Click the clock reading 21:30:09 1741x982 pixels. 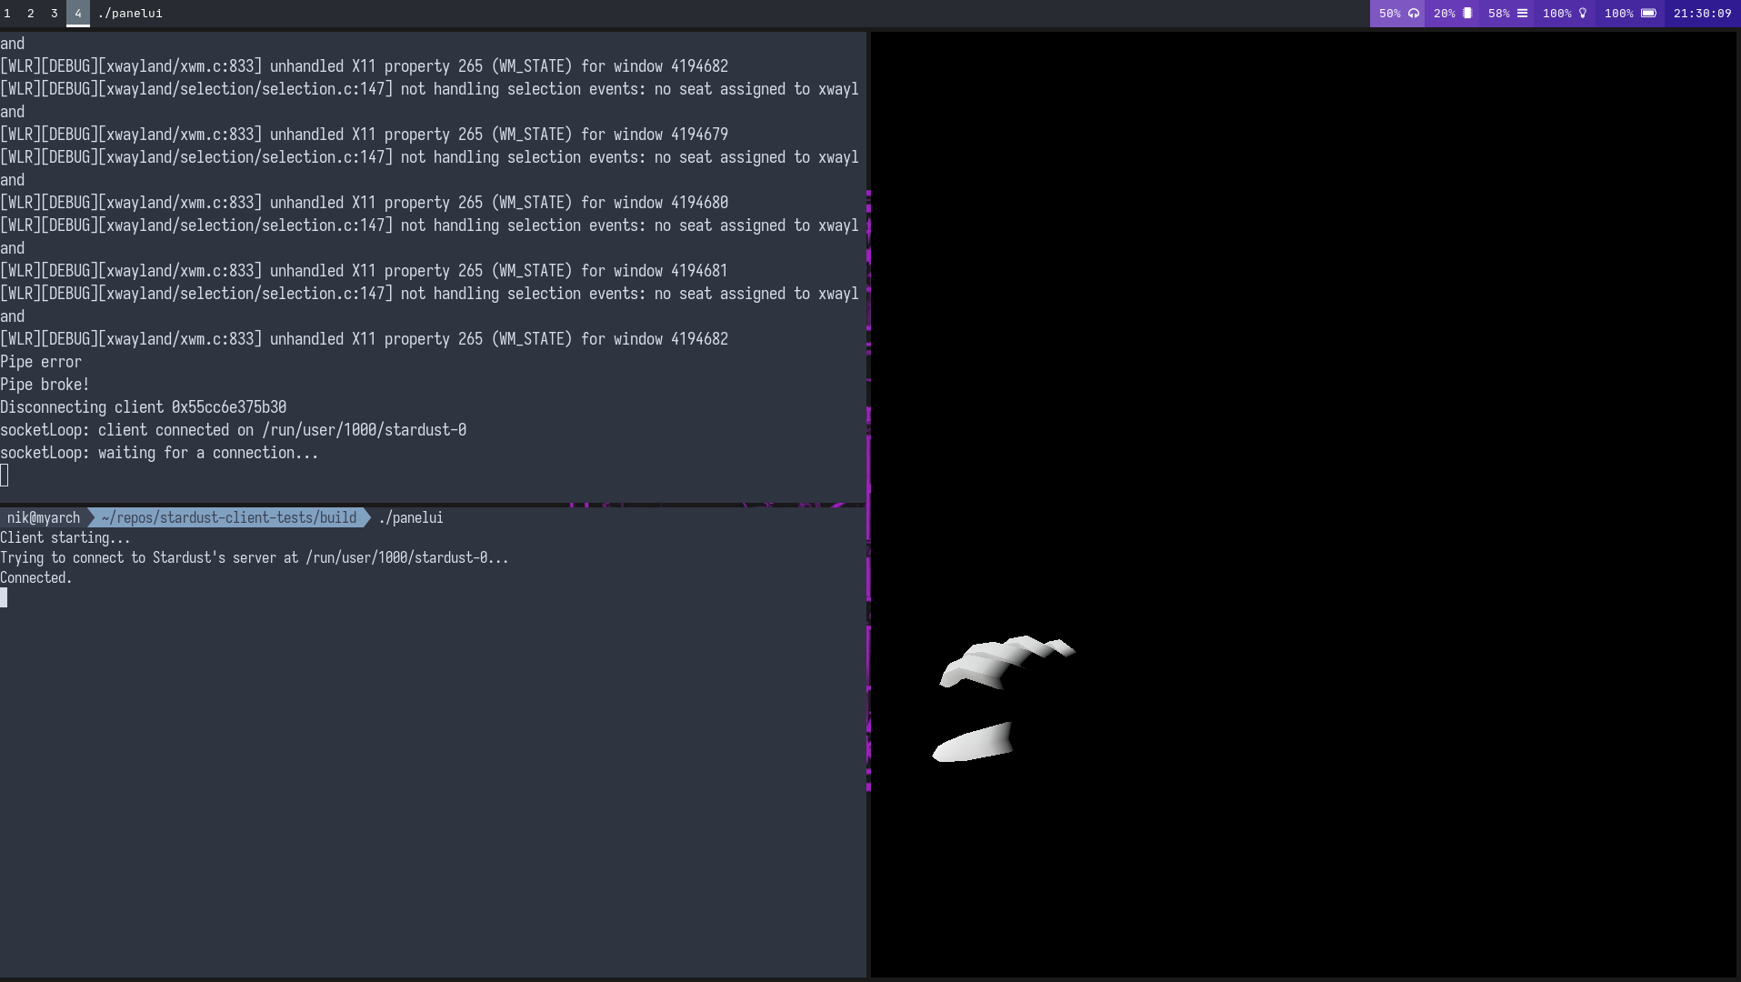click(1705, 14)
